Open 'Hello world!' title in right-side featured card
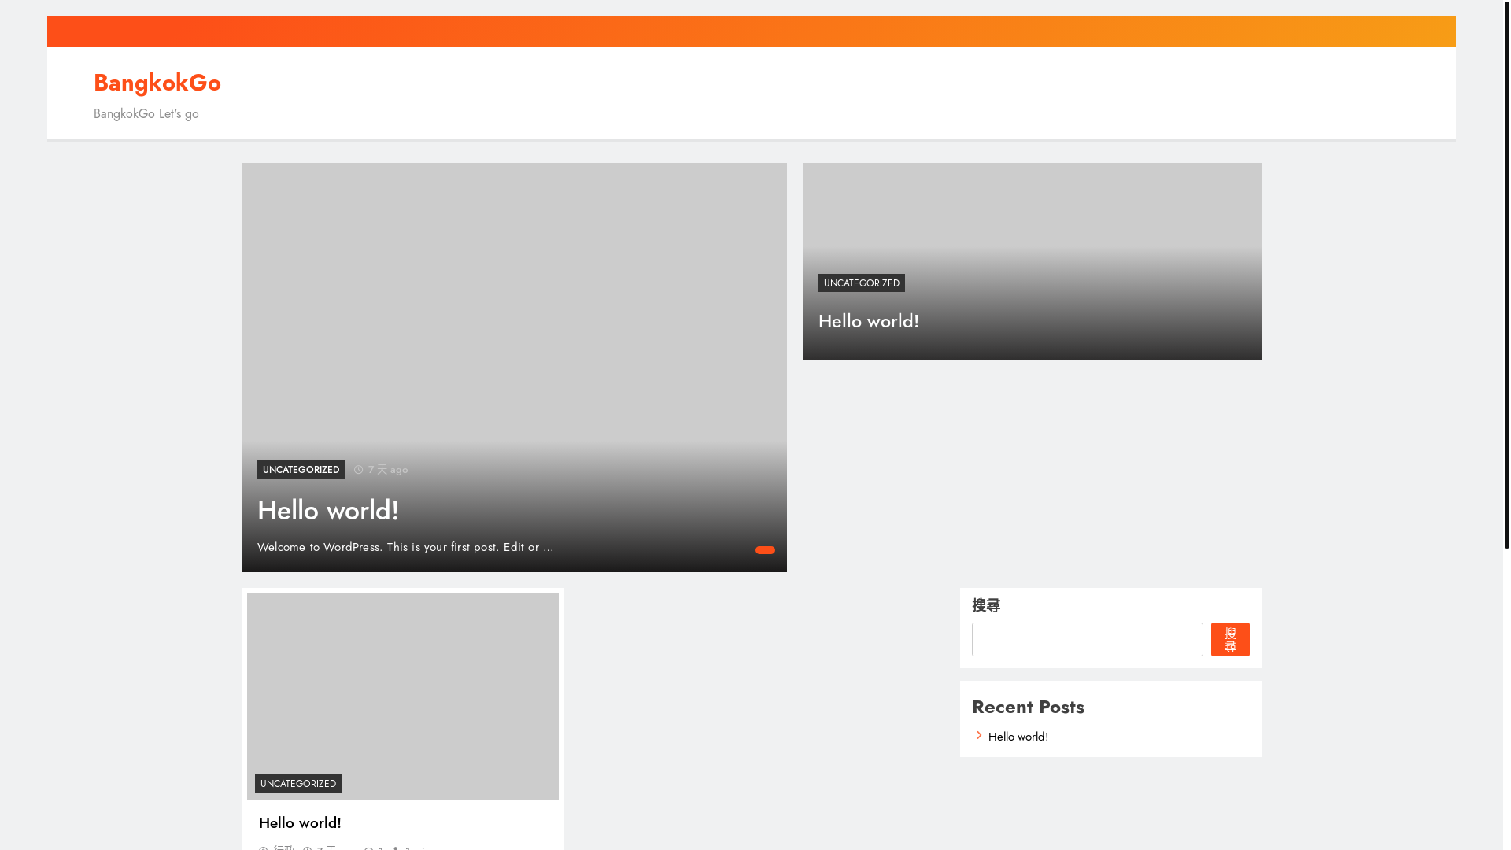The image size is (1511, 850). (869, 321)
